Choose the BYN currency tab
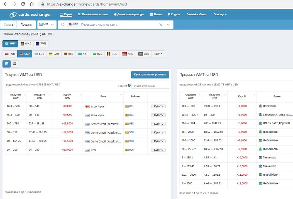Screen dimensions: 293x199 (x=69, y=54)
